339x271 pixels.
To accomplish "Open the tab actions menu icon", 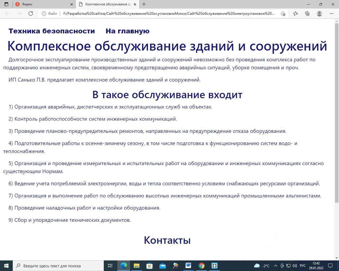I will (x=6, y=4).
